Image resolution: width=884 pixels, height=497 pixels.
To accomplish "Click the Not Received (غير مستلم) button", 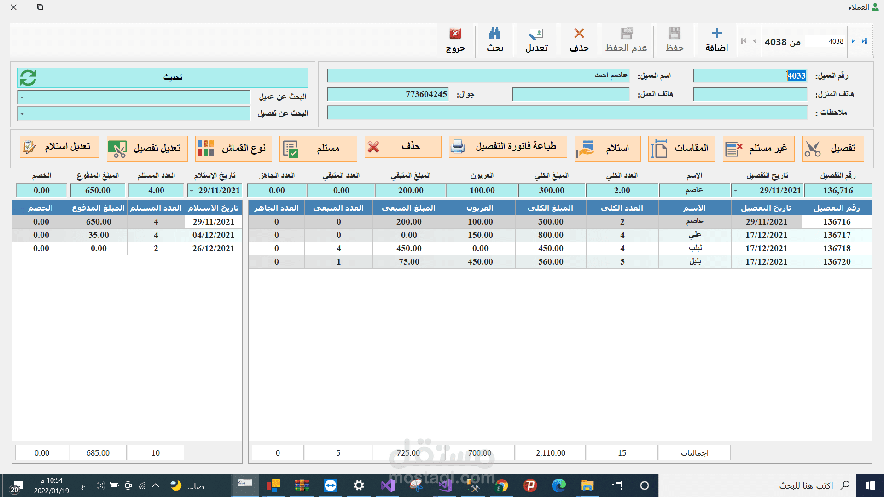I will tap(758, 148).
